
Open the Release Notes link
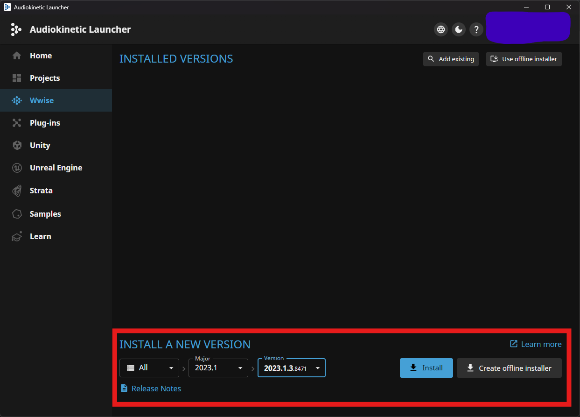coord(151,389)
